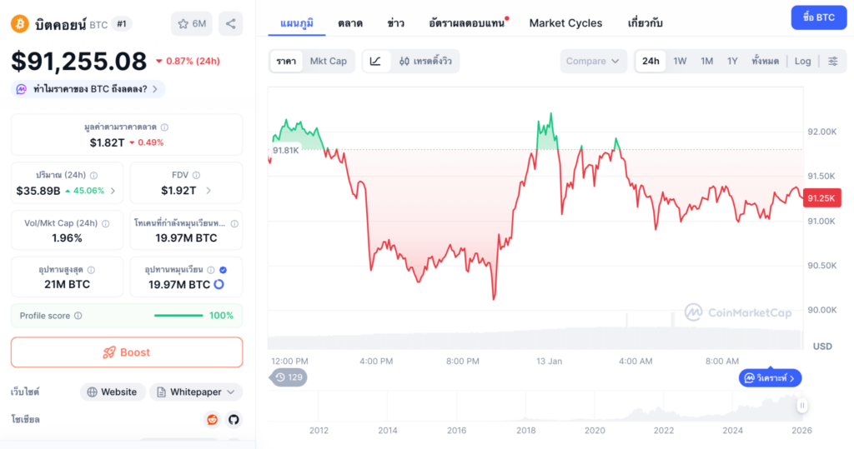Expand why BTC price is dropping explanation
The height and width of the screenshot is (449, 854).
89,89
